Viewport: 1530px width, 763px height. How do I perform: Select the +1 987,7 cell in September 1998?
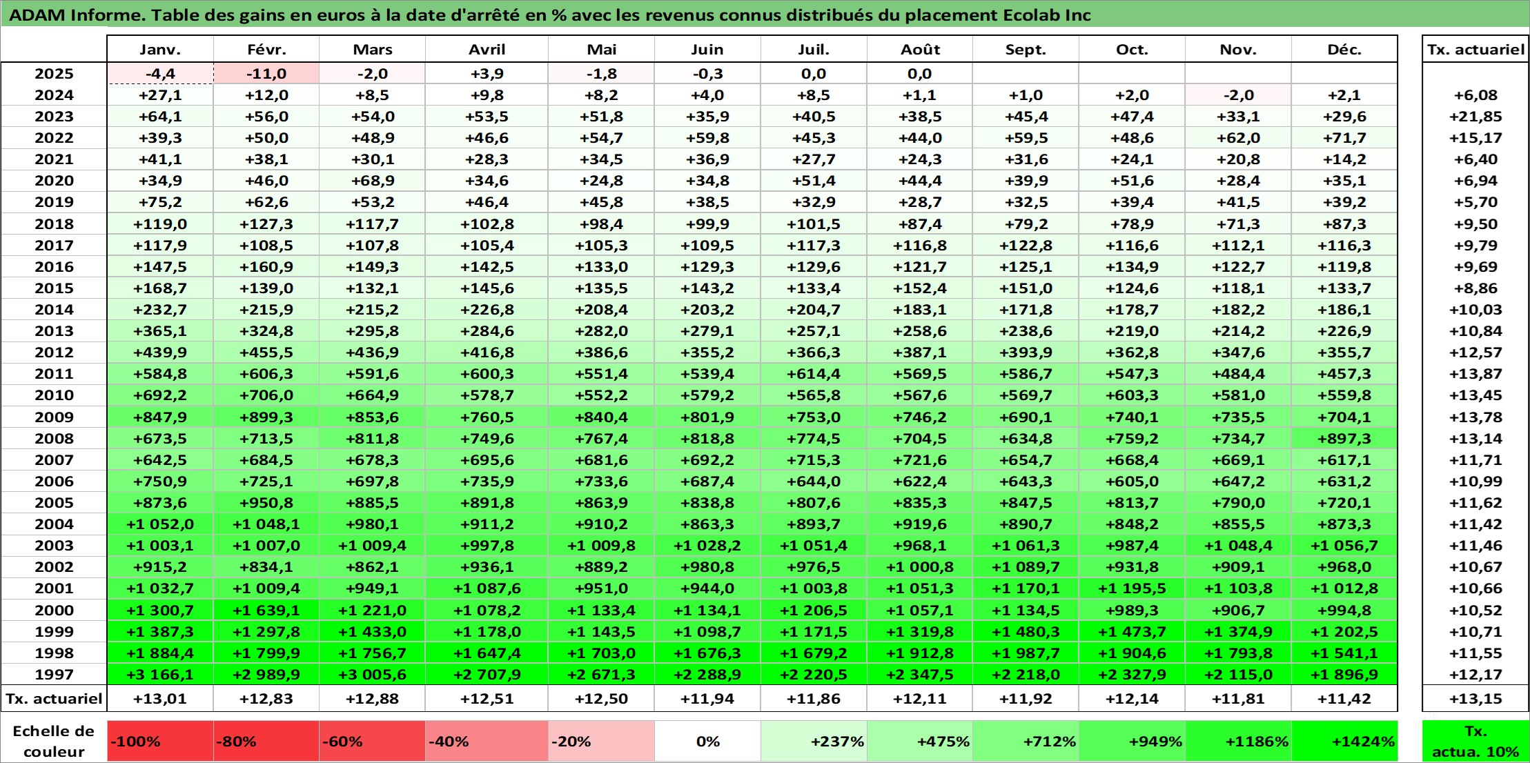click(x=1026, y=653)
